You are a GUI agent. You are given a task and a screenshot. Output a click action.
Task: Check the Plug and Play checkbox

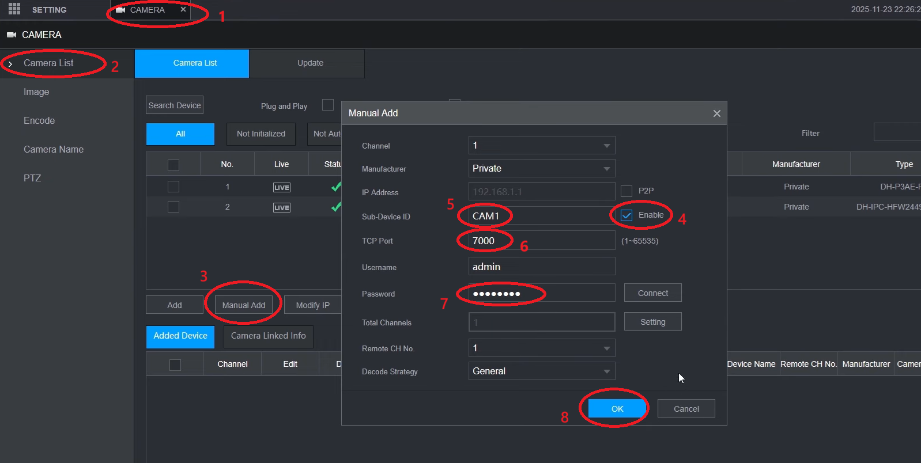[x=328, y=105]
